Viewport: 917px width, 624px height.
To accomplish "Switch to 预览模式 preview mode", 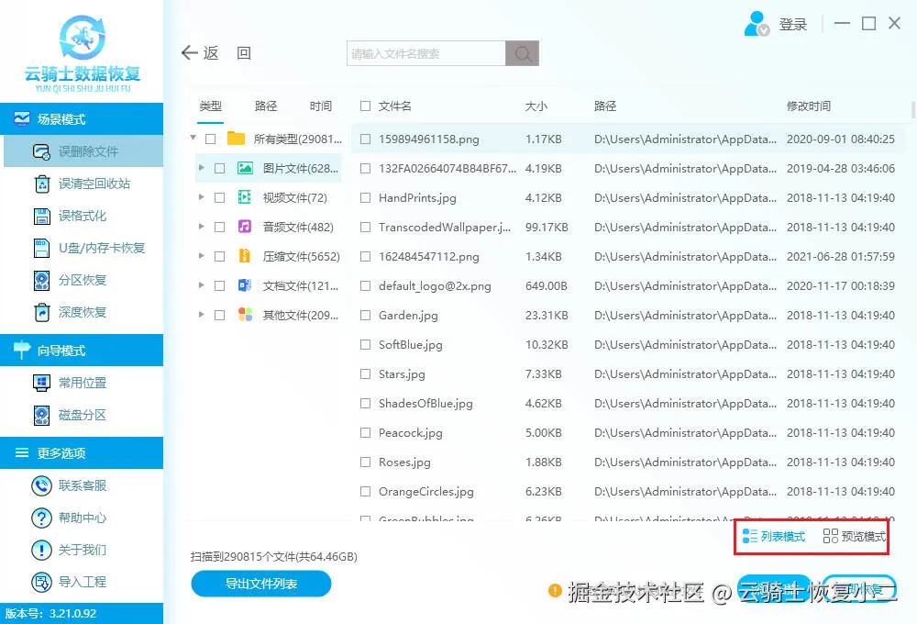I will pos(855,536).
